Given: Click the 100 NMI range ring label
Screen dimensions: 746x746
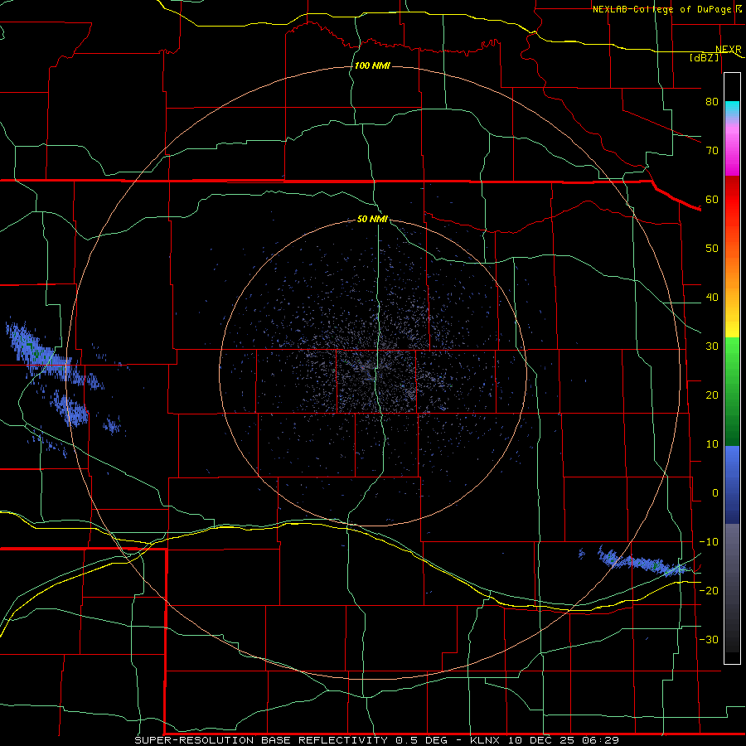Looking at the screenshot, I should (x=372, y=65).
